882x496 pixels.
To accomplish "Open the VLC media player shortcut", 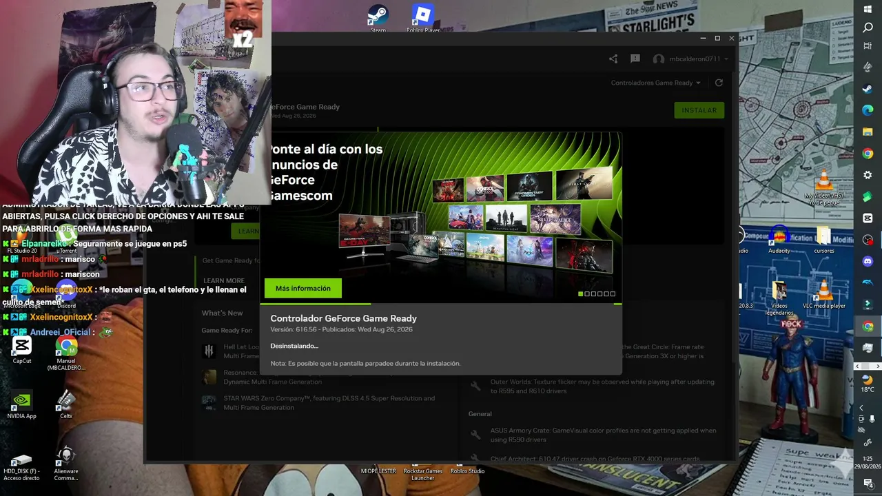I will click(x=824, y=295).
